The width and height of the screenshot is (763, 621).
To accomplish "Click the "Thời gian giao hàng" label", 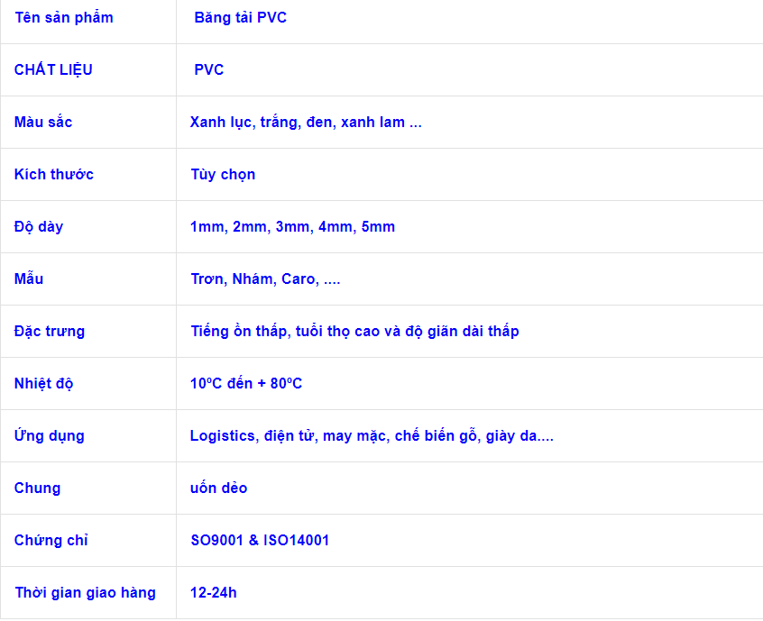I will 85,593.
